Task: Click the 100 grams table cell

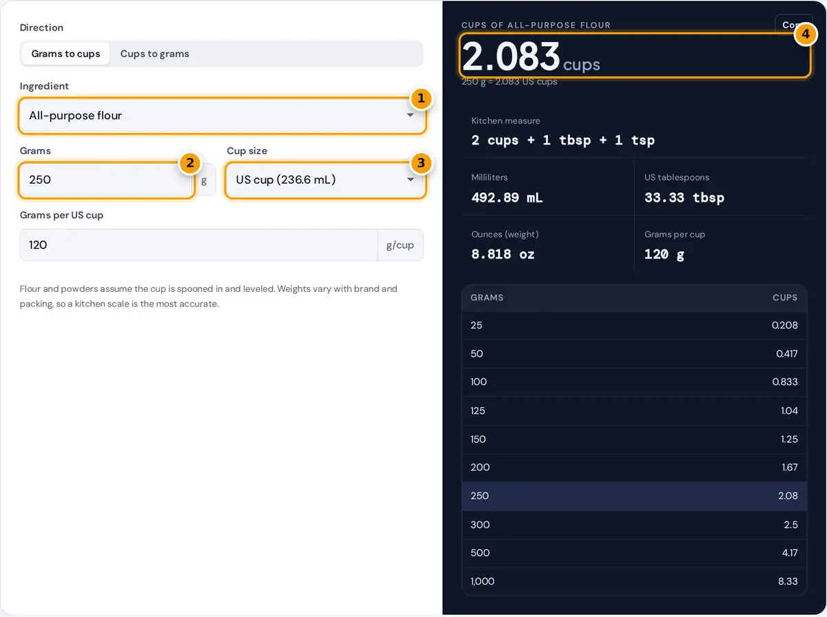Action: [x=479, y=382]
